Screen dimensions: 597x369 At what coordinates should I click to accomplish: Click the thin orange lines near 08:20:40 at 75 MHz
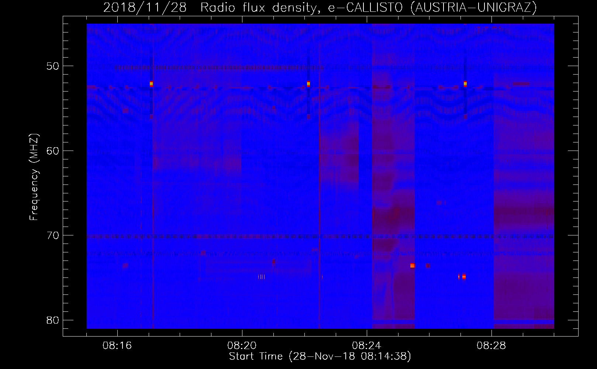click(x=261, y=276)
